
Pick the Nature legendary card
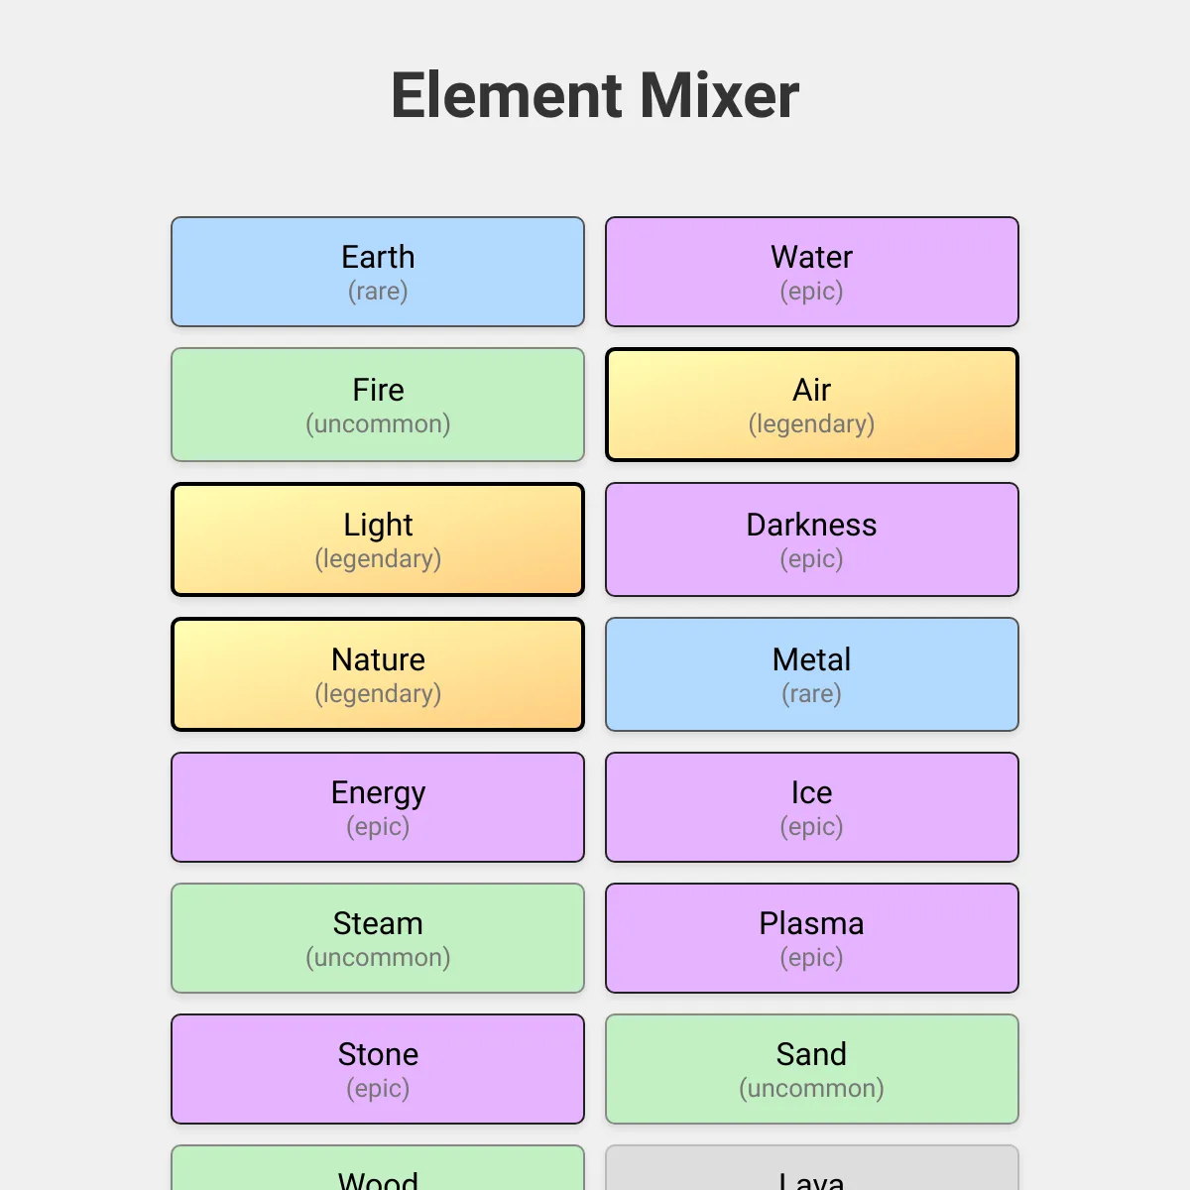378,674
